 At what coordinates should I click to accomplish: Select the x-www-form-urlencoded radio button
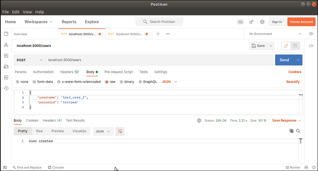pyautogui.click(x=59, y=82)
